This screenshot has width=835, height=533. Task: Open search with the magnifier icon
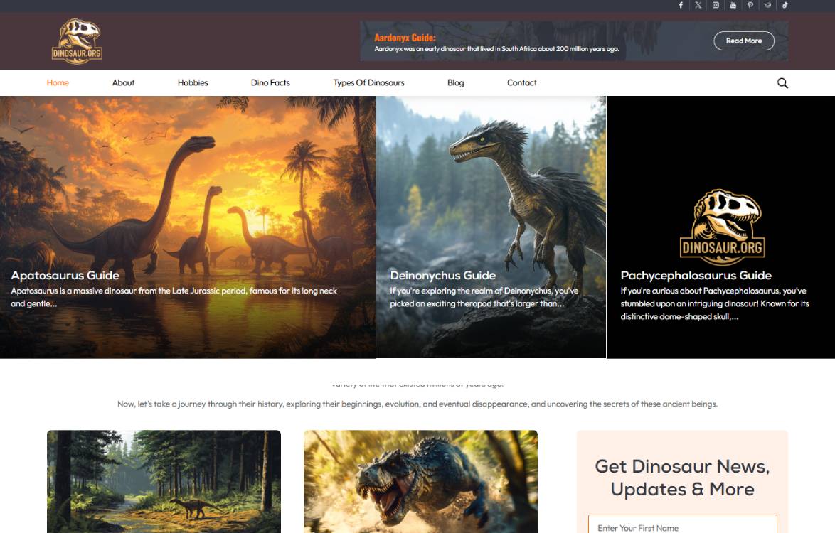782,83
